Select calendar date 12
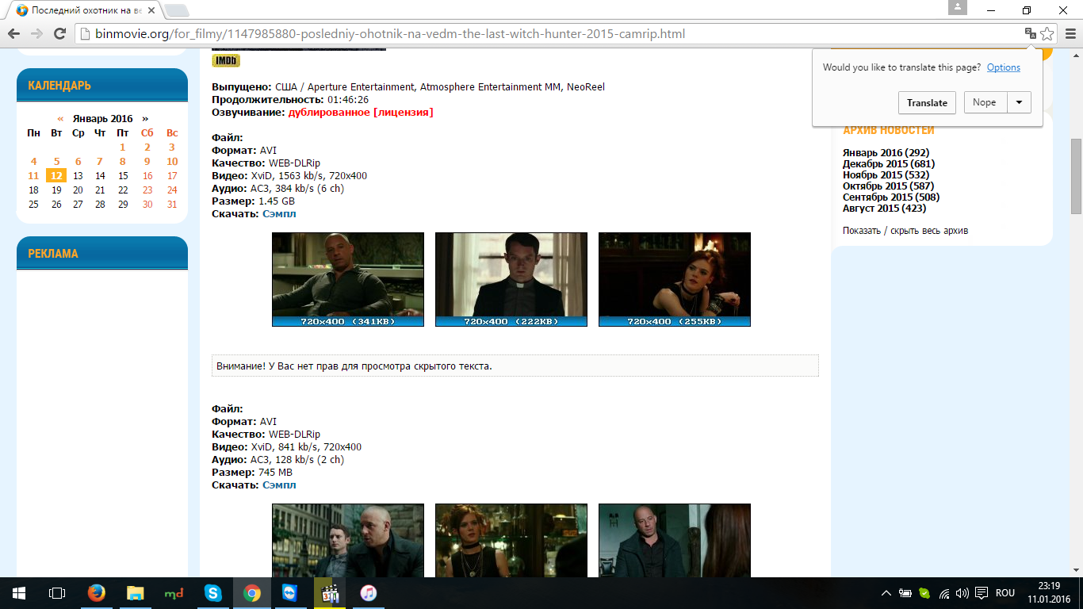Image resolution: width=1083 pixels, height=609 pixels. [x=55, y=176]
